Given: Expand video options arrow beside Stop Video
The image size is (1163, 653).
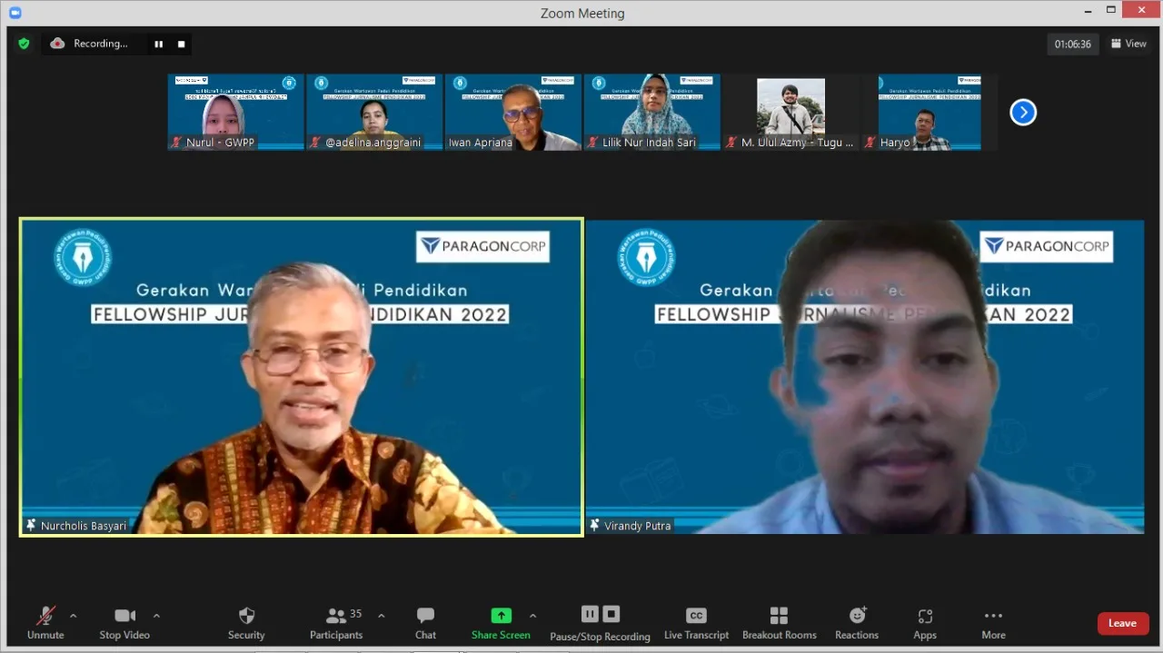Looking at the screenshot, I should (156, 616).
